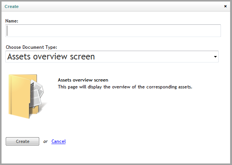Open the Choose Document Type dropdown
Image resolution: width=232 pixels, height=165 pixels.
(112, 56)
